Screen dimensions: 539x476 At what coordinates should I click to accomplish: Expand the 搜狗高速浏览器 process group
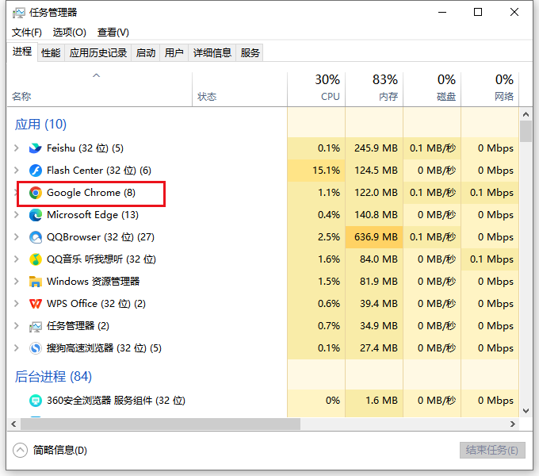tap(16, 348)
